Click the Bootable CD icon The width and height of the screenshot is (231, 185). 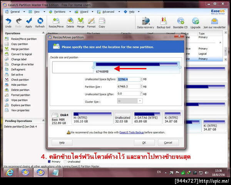[180, 23]
